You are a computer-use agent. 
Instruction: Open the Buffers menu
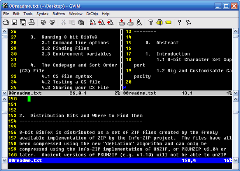coord(58,14)
